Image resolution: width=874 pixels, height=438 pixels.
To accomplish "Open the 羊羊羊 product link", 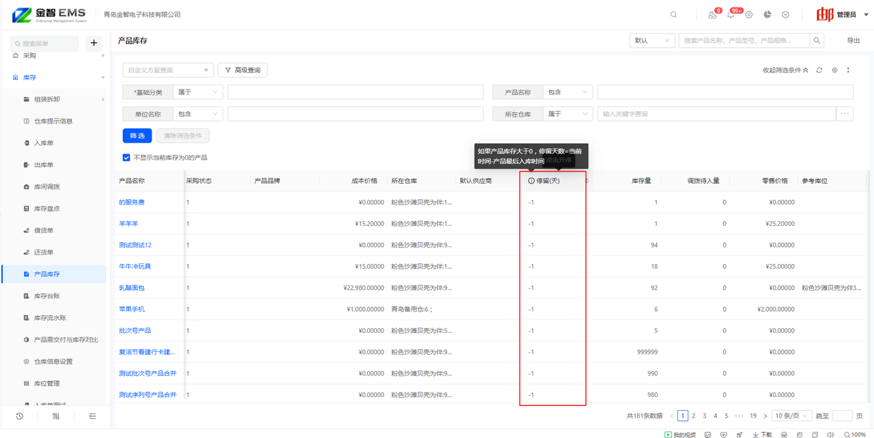I will 128,224.
